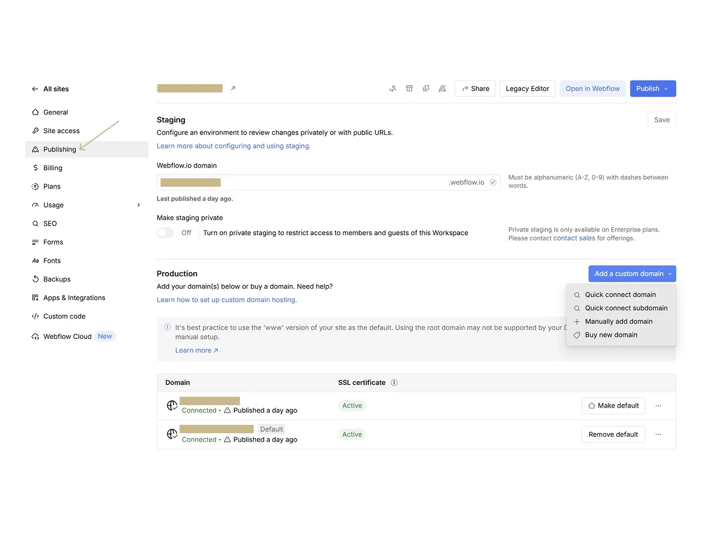Go back to All sites

[51, 89]
